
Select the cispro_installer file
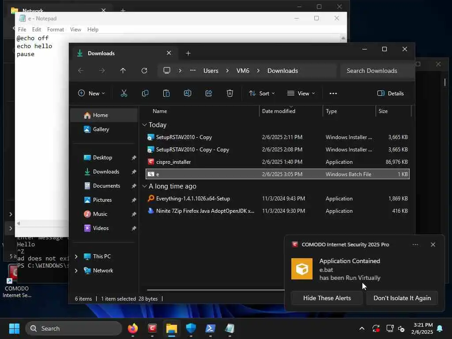(277, 162)
